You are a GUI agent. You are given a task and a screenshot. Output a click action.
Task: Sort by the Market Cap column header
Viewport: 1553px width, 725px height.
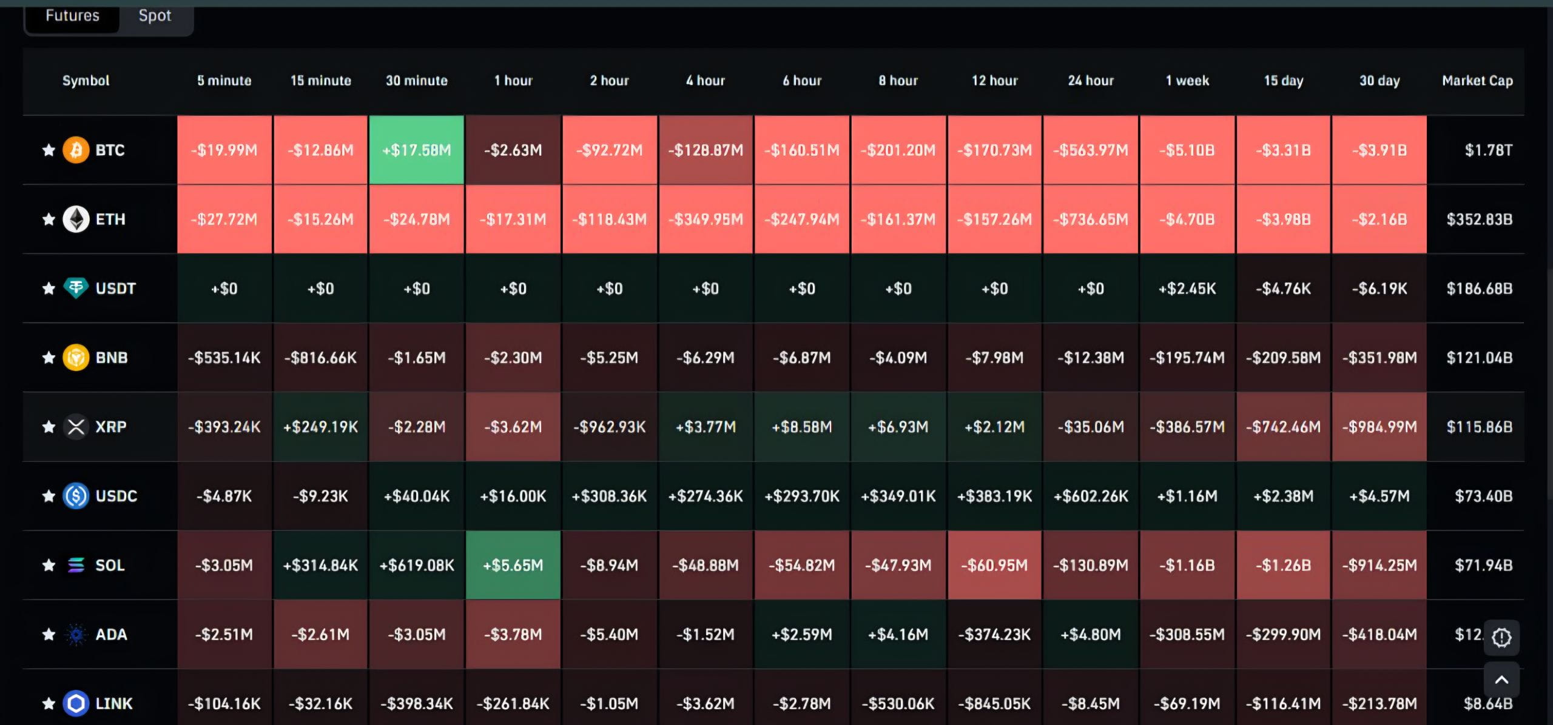click(x=1477, y=81)
